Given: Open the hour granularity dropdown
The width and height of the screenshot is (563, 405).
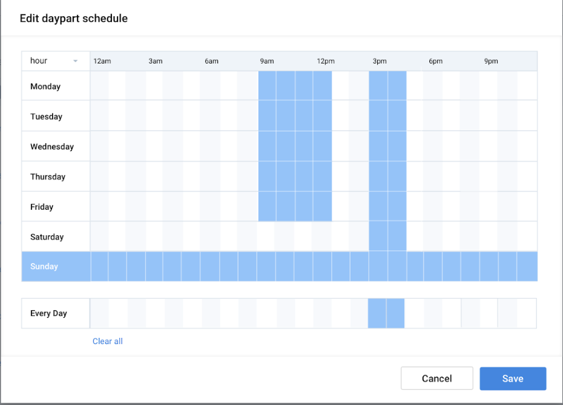Looking at the screenshot, I should point(56,61).
